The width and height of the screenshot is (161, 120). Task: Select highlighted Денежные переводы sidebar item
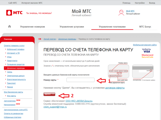point(19,68)
